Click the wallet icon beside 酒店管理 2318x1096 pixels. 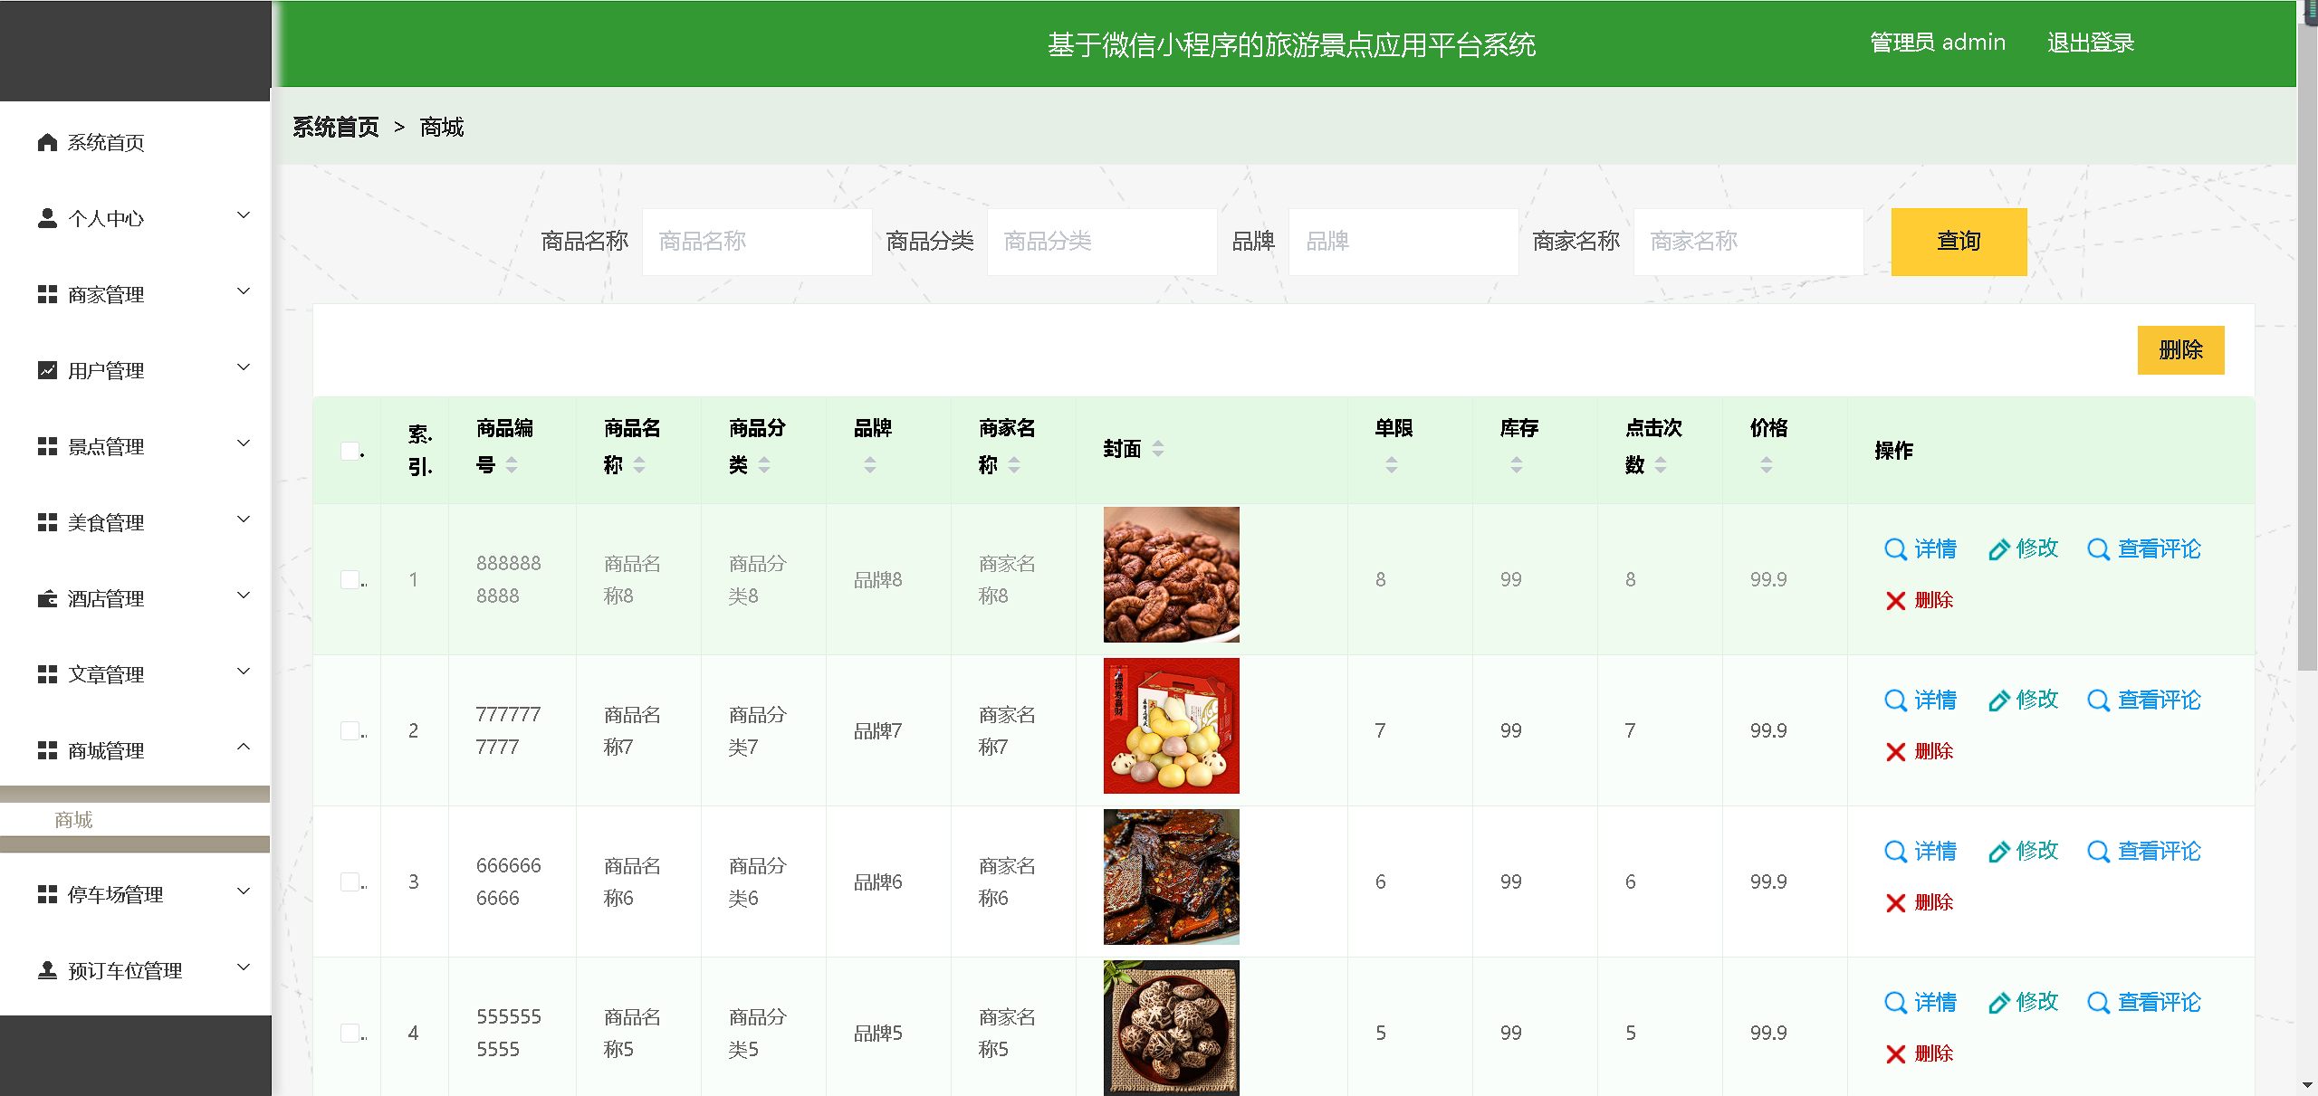[x=47, y=598]
